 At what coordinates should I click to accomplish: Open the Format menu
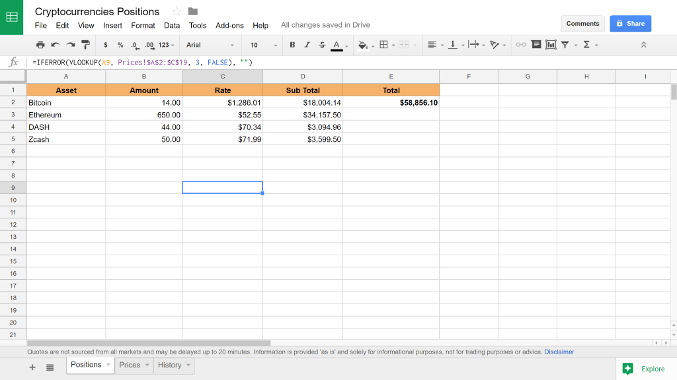pos(143,26)
